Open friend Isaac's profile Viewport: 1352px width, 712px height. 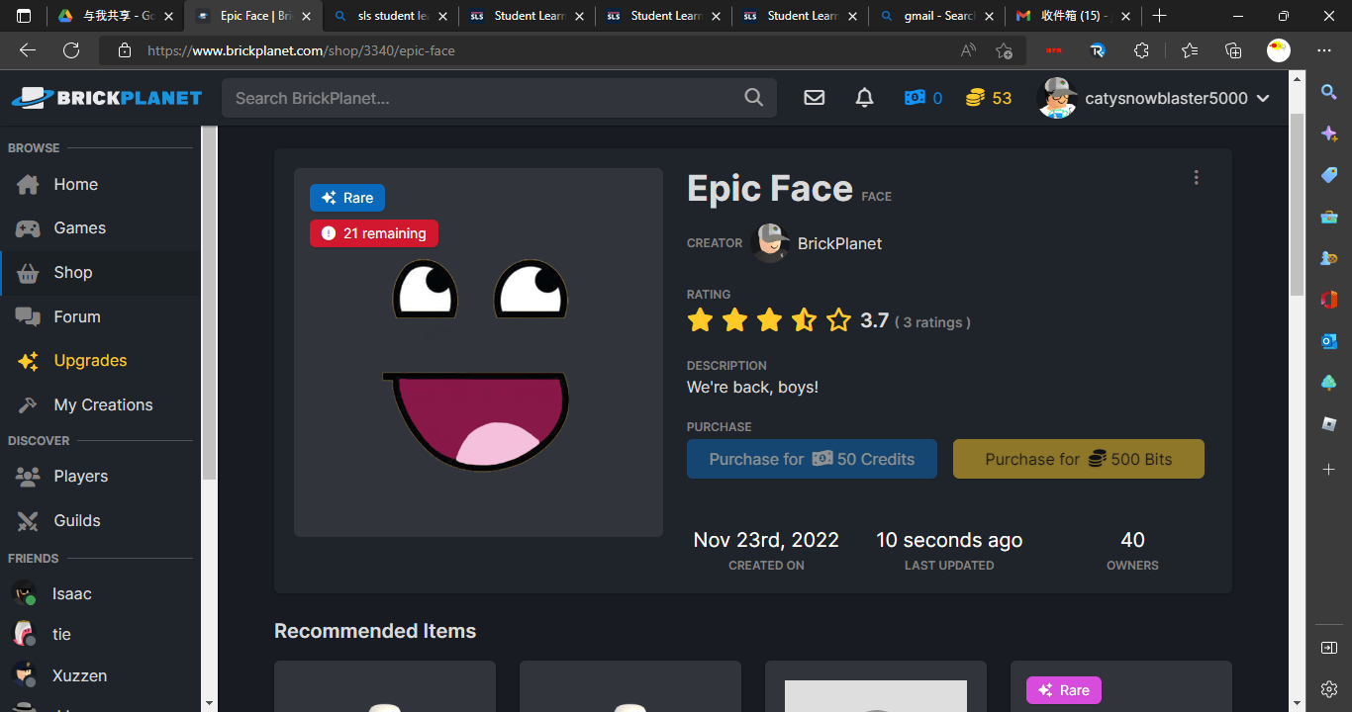71,594
